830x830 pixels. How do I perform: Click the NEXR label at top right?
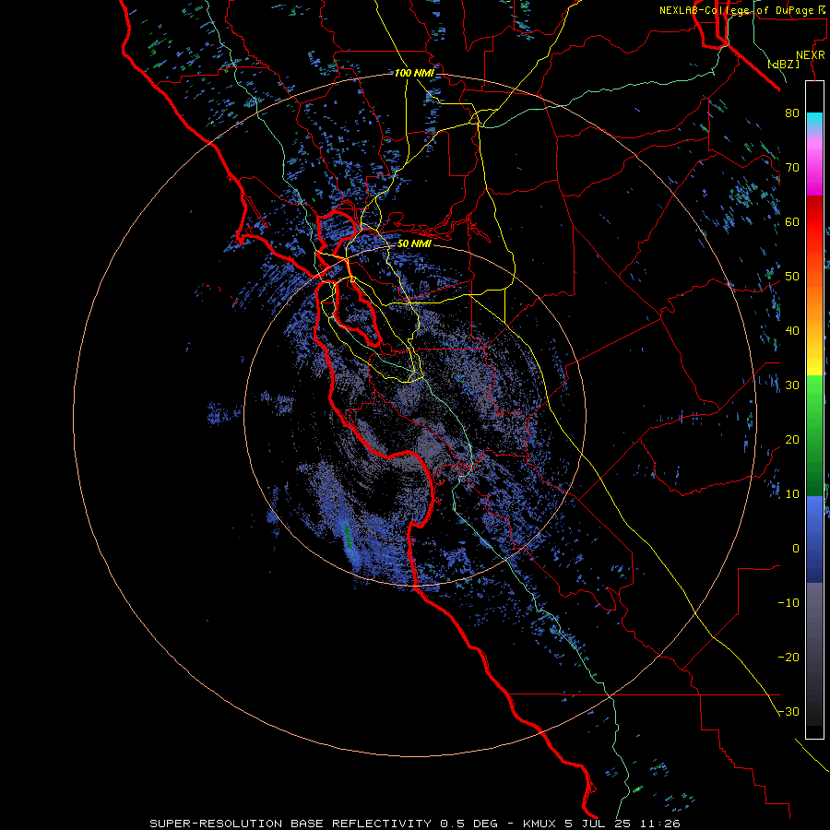811,55
